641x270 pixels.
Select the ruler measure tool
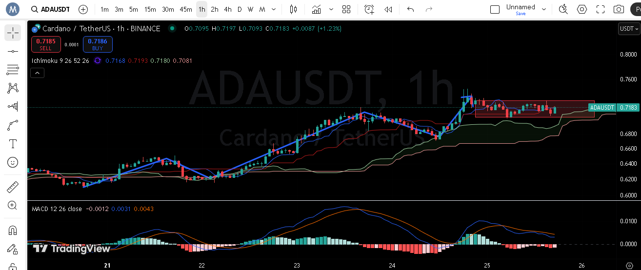[x=13, y=187]
